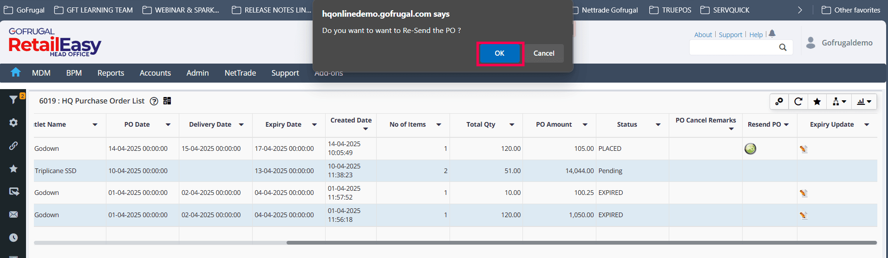Open the Reports menu

click(x=111, y=73)
